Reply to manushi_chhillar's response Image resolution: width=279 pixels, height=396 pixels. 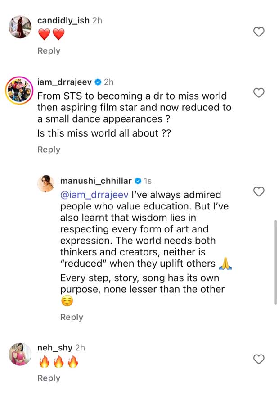72,317
